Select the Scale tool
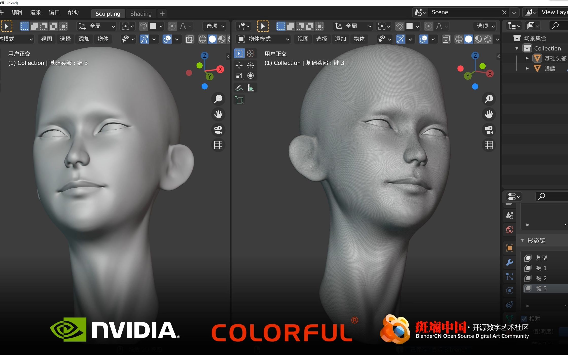The width and height of the screenshot is (568, 355). [x=239, y=76]
